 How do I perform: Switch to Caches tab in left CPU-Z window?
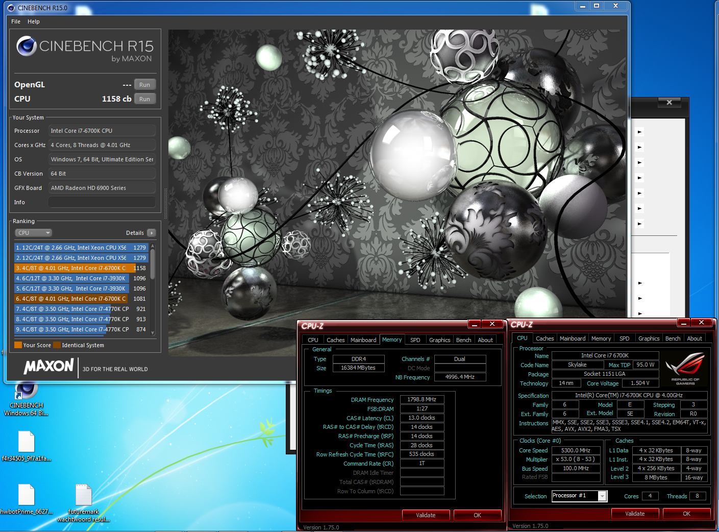tap(335, 340)
